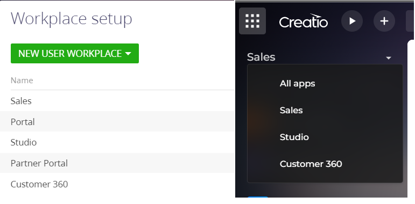Switch to Studio in the dark workplace menu
This screenshot has width=415, height=204.
(x=294, y=137)
